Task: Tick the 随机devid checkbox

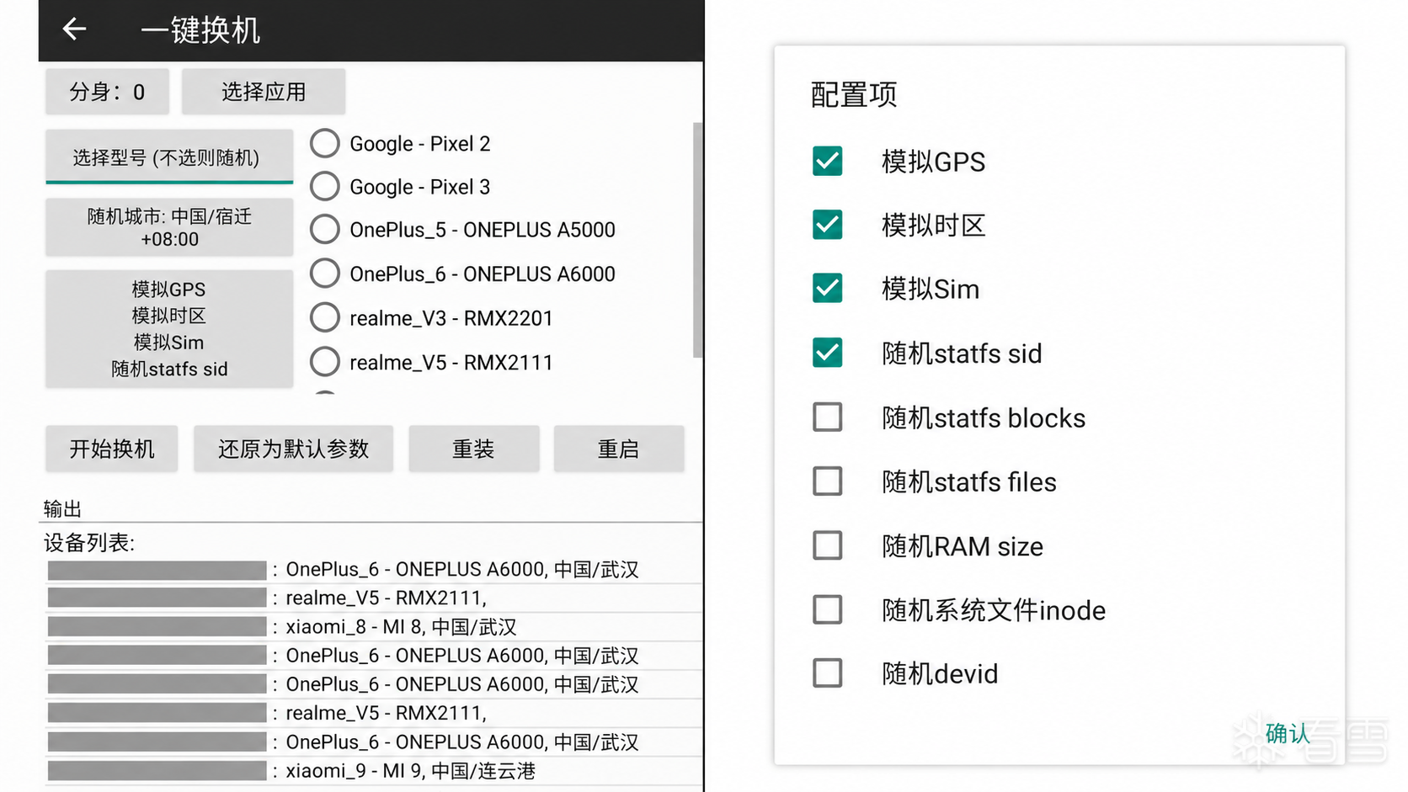Action: click(827, 673)
